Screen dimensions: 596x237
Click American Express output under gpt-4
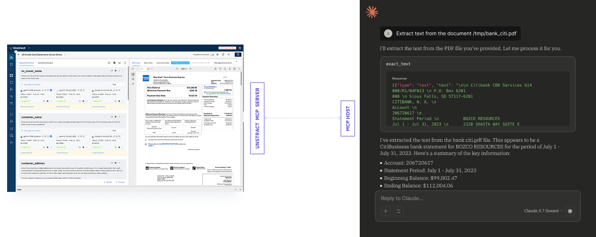click(28, 107)
